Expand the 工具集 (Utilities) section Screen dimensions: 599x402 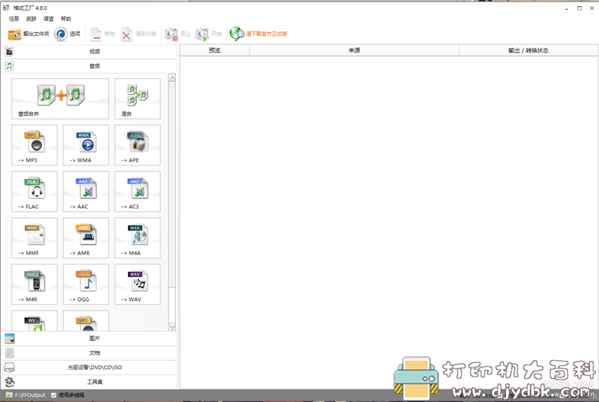click(x=90, y=382)
